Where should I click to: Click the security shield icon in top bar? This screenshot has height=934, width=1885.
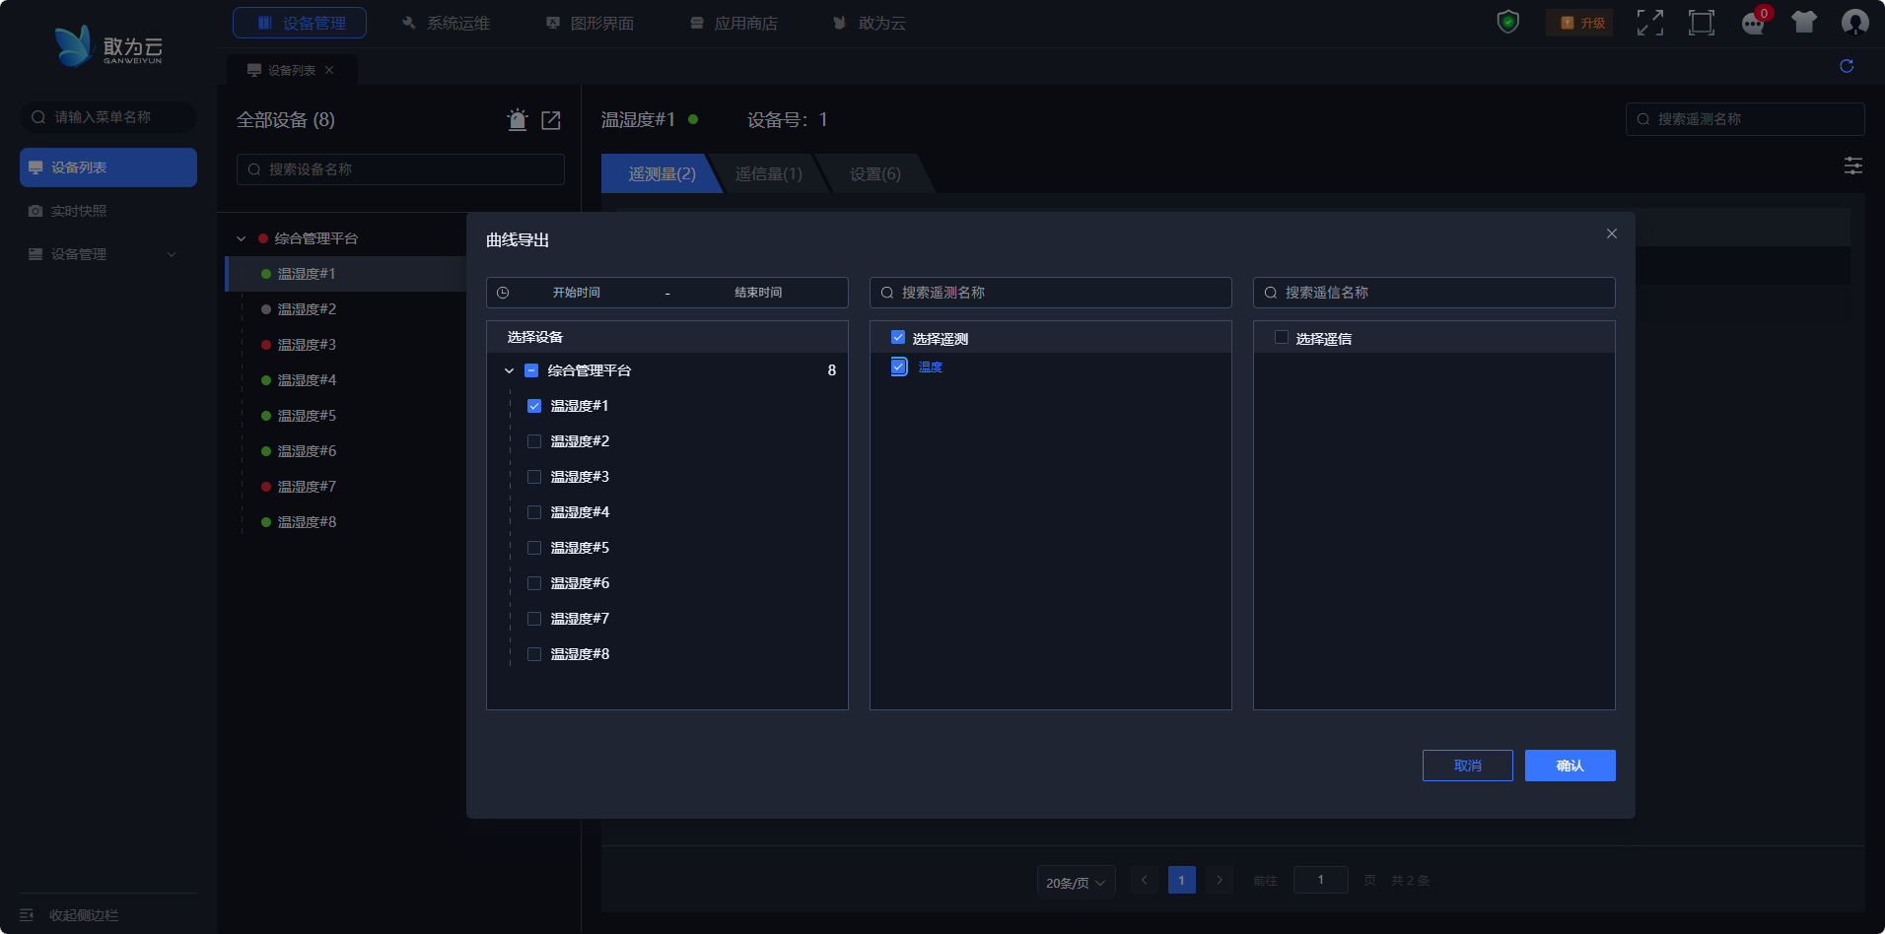(1507, 22)
